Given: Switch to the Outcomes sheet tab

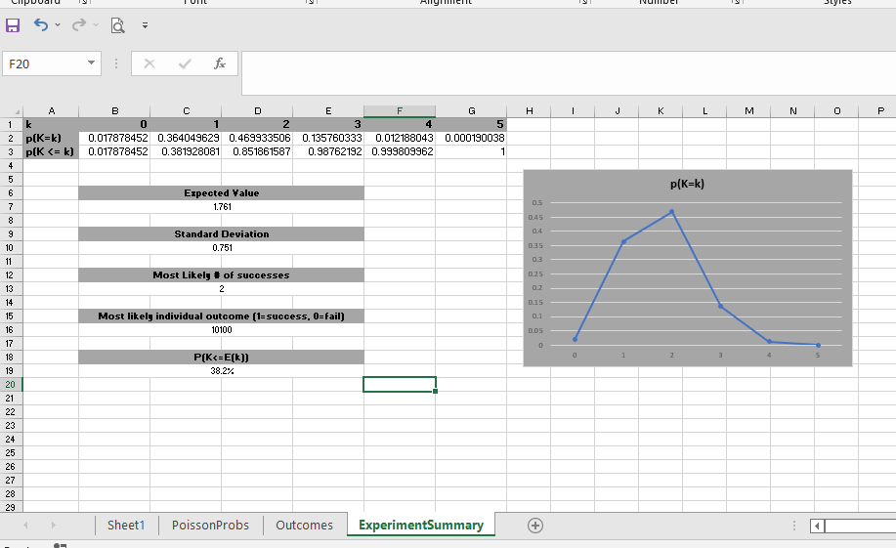Looking at the screenshot, I should point(304,525).
